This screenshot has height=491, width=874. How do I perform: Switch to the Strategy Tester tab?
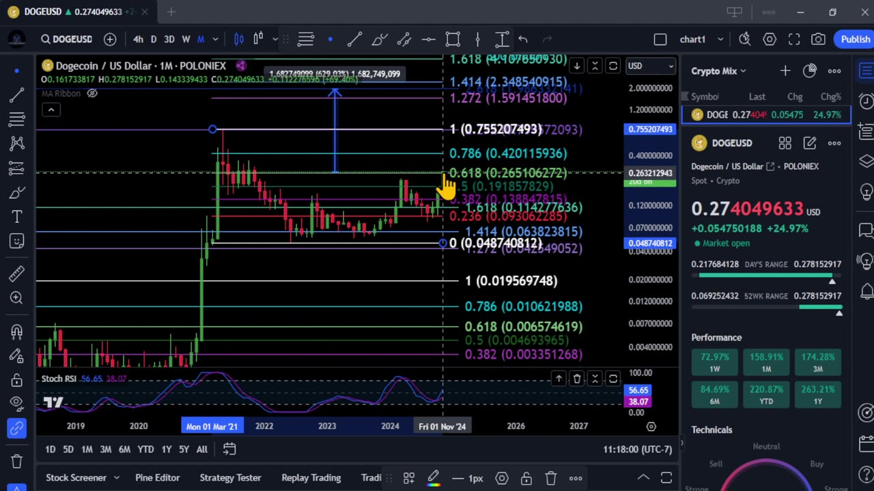pos(230,478)
